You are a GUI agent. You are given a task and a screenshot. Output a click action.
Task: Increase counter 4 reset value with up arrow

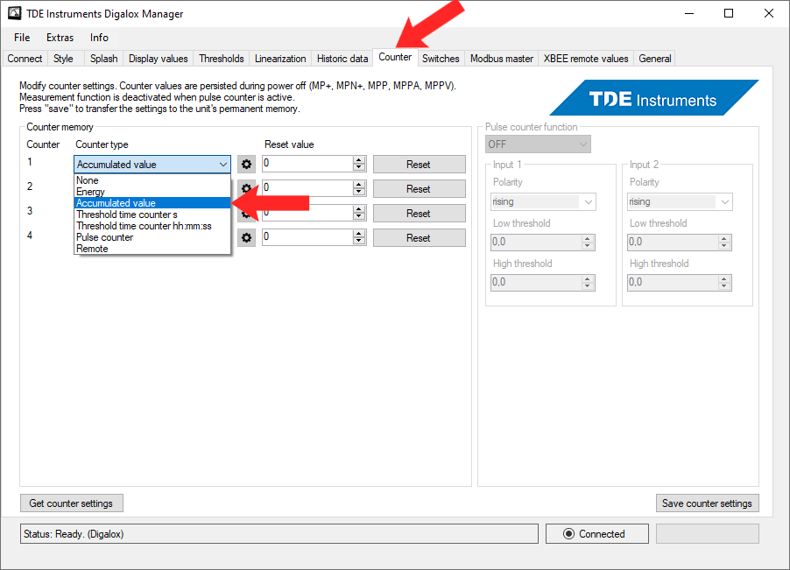(x=359, y=234)
